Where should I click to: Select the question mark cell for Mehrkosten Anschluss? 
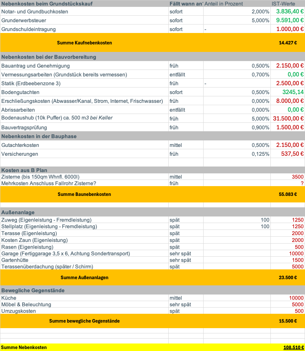click(302, 183)
